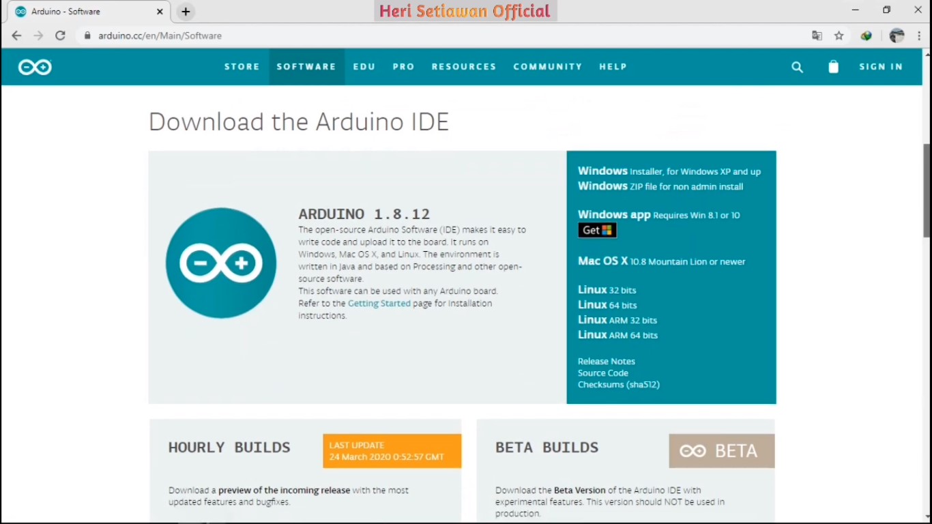Screen dimensions: 932x524
Task: Click the large Arduino infinity logo circle
Action: [x=221, y=263]
